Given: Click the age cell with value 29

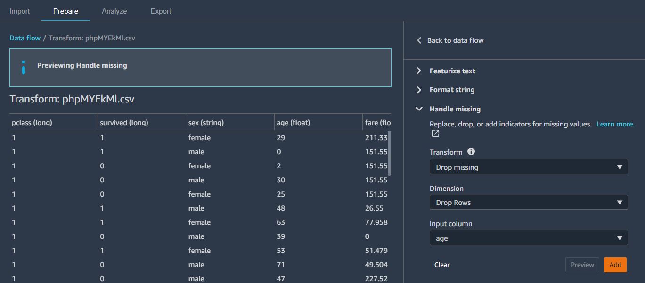Looking at the screenshot, I should (281, 138).
